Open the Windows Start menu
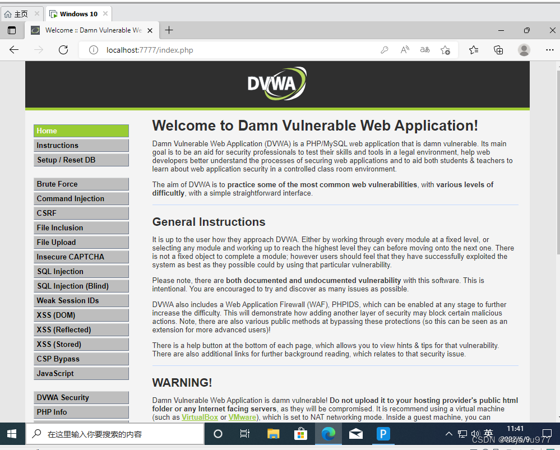Viewport: 560px width, 450px height. (x=12, y=434)
